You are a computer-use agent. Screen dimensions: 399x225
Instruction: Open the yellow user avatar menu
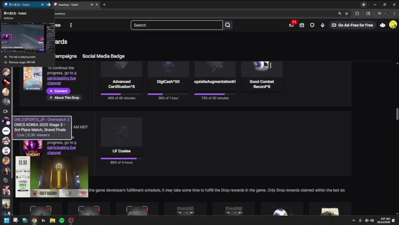pos(393,25)
